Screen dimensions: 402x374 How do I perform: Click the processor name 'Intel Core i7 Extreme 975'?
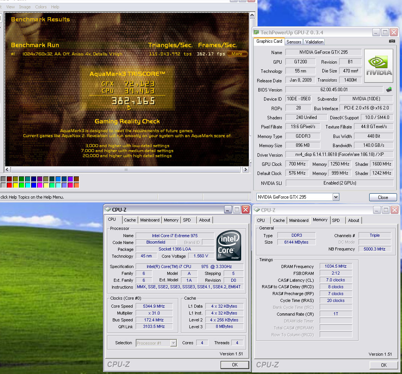point(175,236)
